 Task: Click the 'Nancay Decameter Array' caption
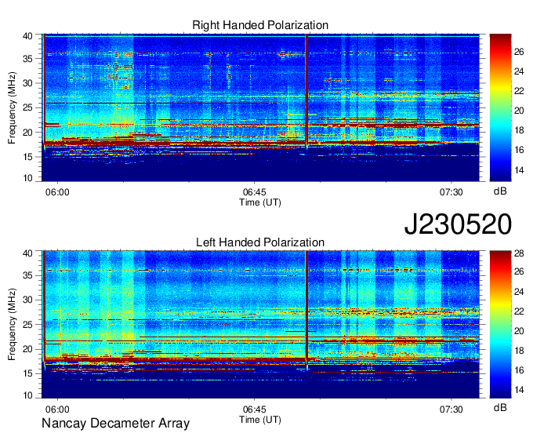point(115,423)
